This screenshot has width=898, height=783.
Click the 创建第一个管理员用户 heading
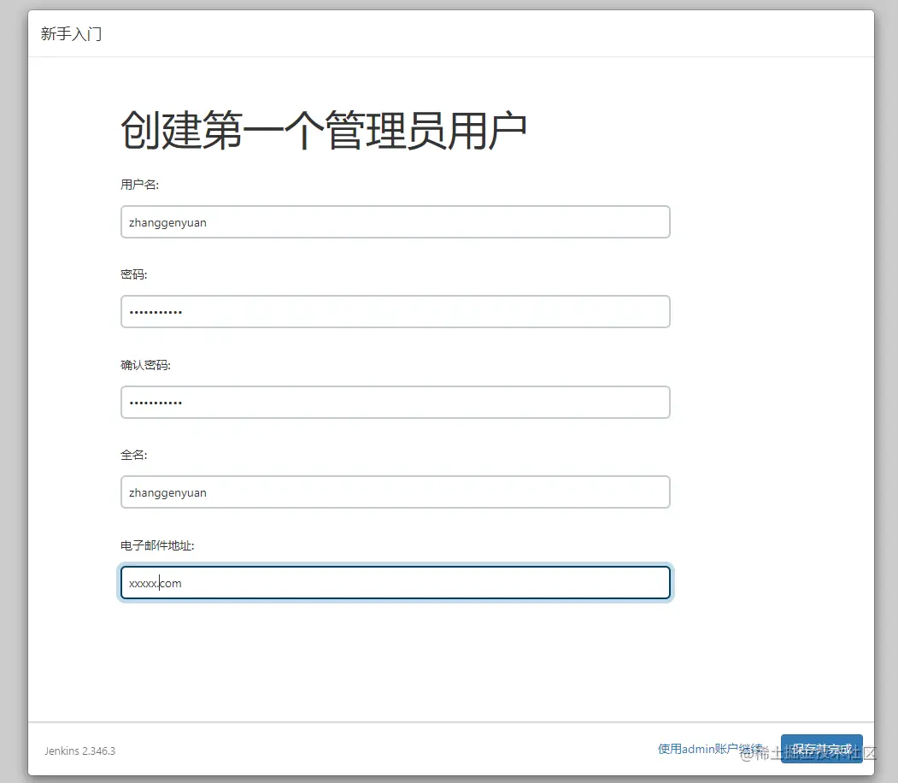tap(324, 131)
